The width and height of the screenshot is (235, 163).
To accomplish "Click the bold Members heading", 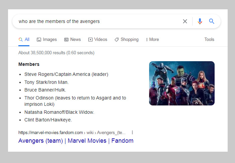I will point(29,64).
